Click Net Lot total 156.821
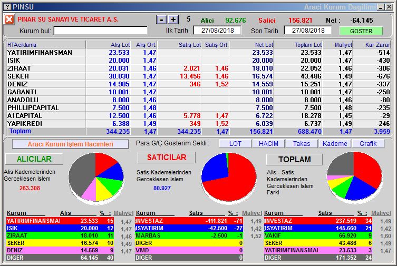Viewport: 397px width, 266px height. tap(261, 132)
